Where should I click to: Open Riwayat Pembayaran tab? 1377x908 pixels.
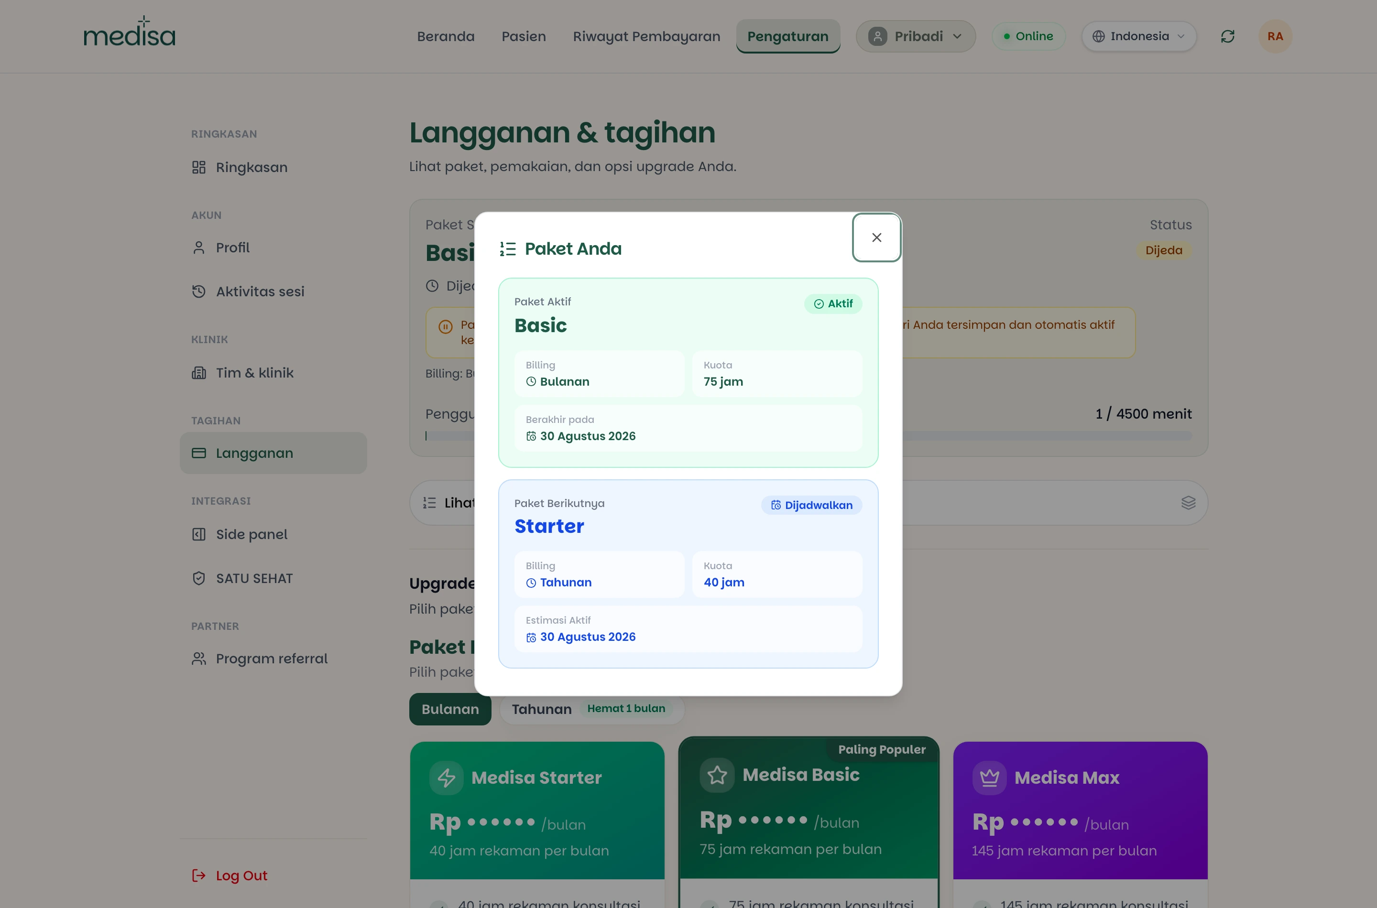pyautogui.click(x=646, y=36)
